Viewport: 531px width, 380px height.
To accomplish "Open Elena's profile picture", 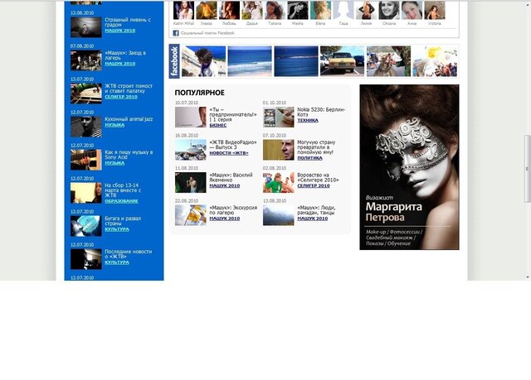I will click(x=321, y=10).
